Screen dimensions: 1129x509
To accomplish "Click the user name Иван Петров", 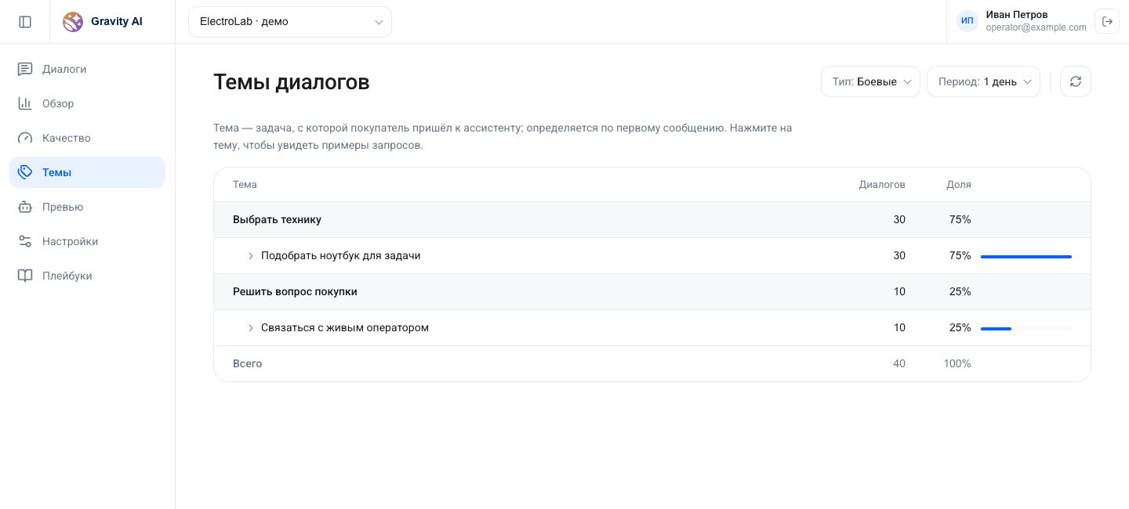I will point(1017,15).
